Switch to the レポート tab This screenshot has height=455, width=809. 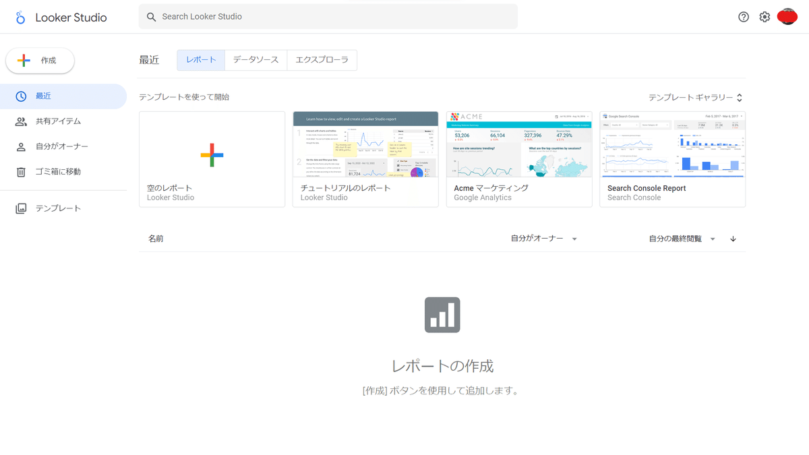[201, 60]
